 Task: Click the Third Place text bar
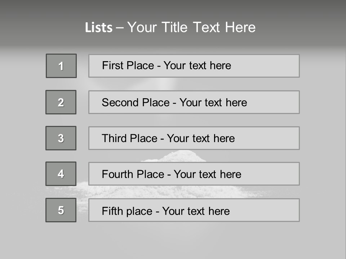194,138
